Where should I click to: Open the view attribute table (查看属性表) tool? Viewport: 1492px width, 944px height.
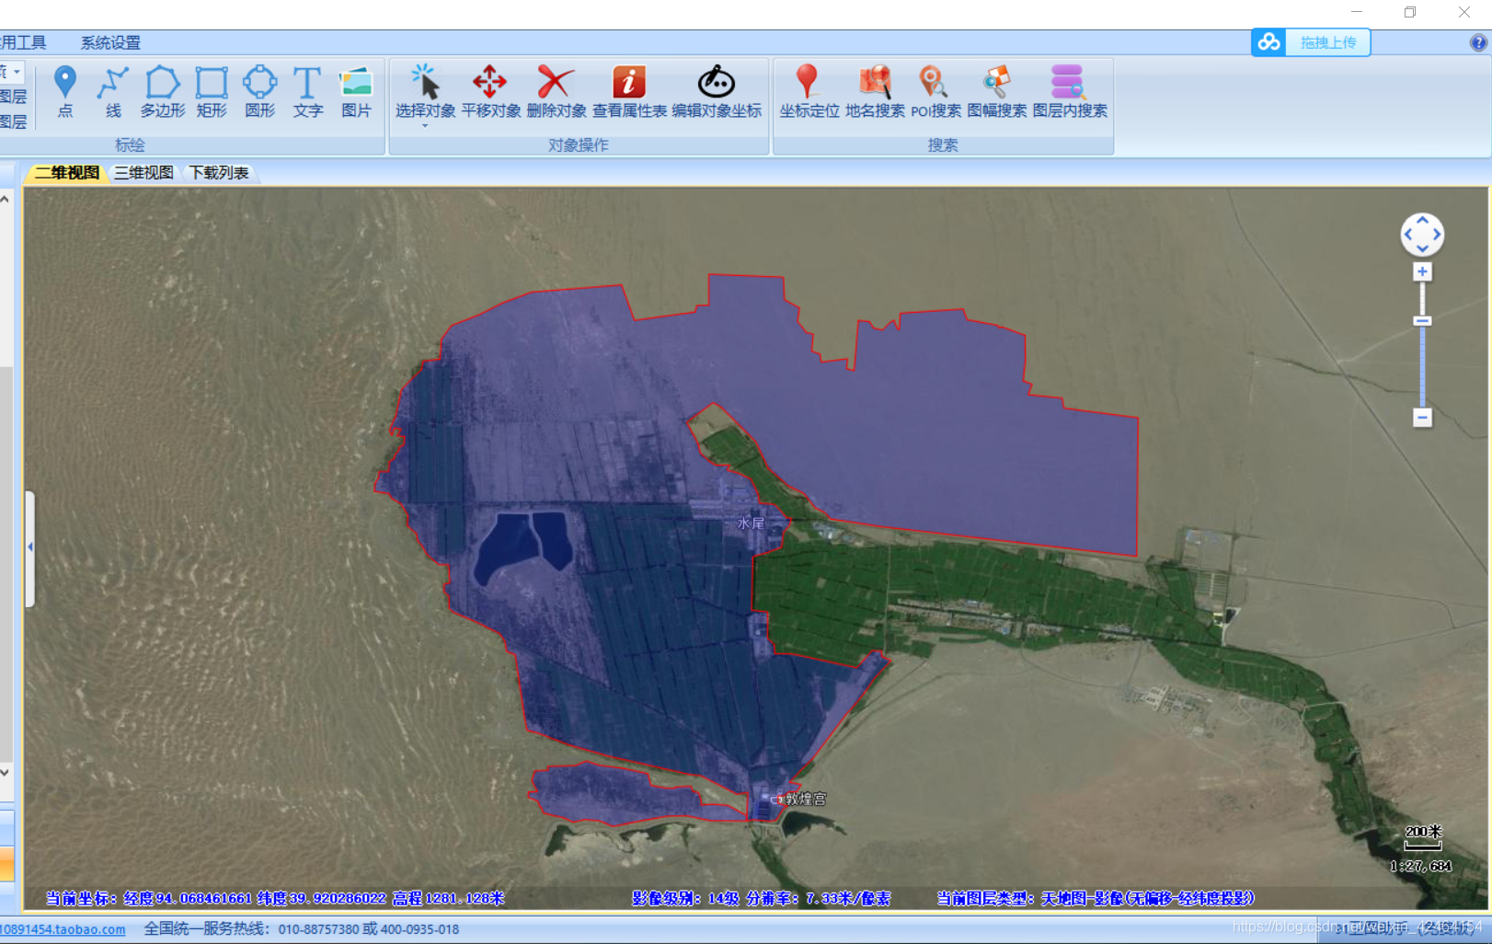(x=629, y=92)
